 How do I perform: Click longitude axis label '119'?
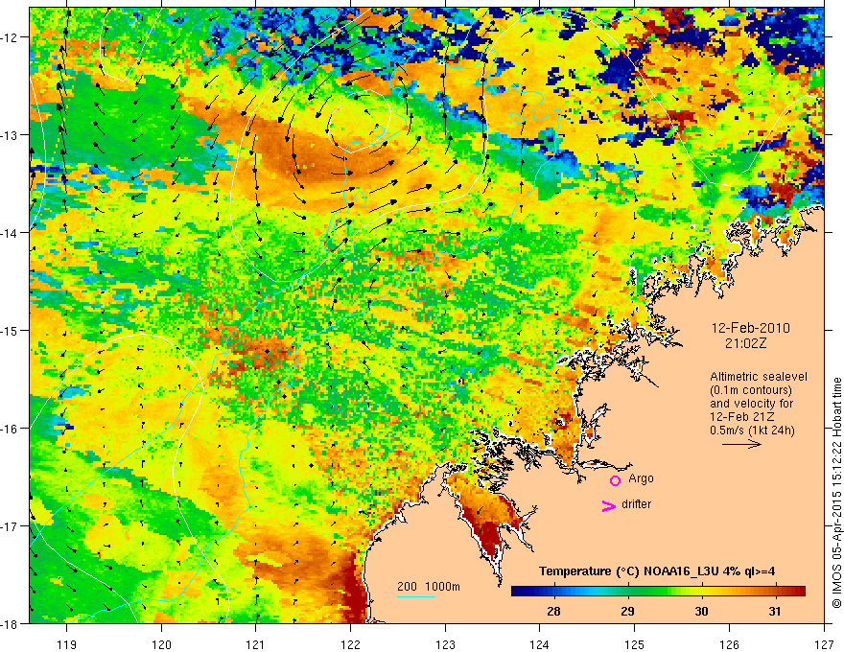pyautogui.click(x=67, y=644)
